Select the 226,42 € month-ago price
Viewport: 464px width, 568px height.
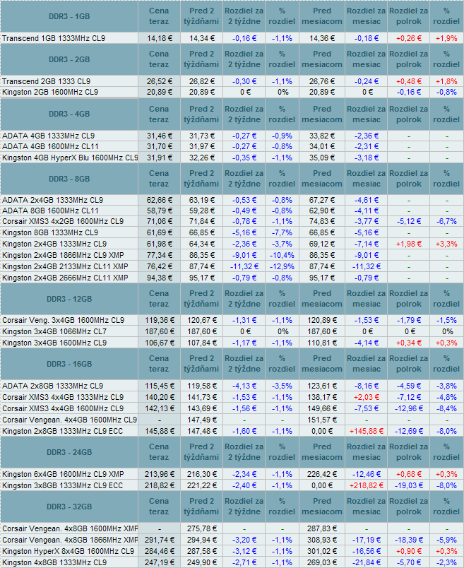[322, 474]
